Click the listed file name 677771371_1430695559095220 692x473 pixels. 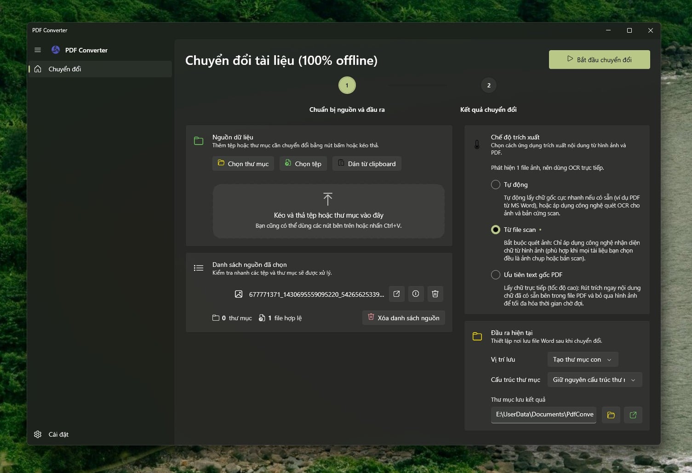(x=316, y=294)
